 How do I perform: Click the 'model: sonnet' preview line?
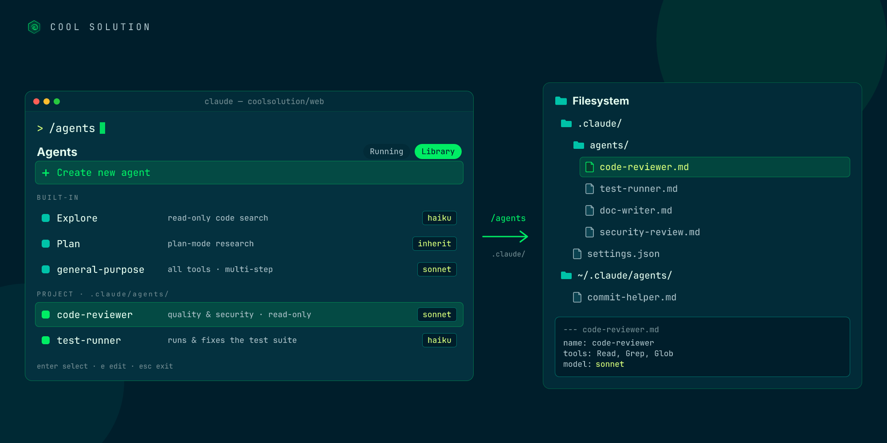[x=594, y=364]
